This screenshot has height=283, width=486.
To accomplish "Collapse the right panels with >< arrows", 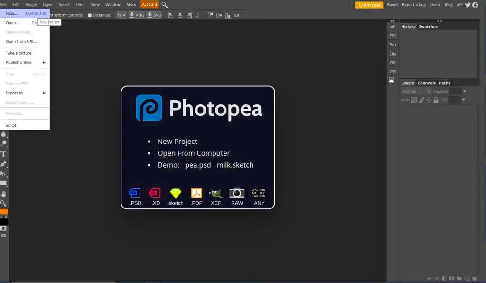I will coord(439,21).
